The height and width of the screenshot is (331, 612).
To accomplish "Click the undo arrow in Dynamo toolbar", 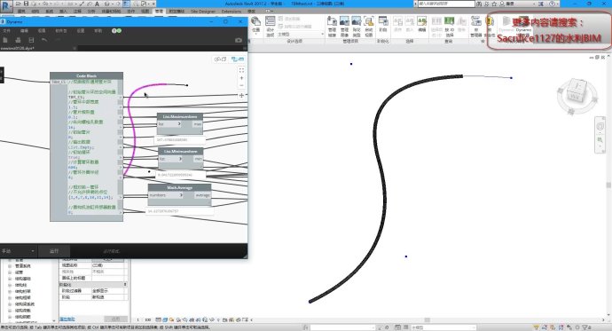I will point(44,40).
